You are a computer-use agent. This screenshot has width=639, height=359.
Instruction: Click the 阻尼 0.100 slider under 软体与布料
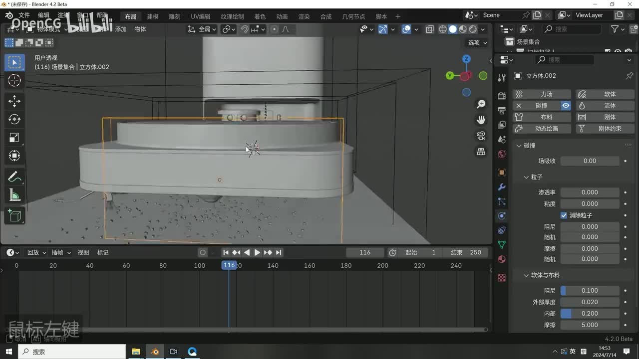[x=590, y=291]
